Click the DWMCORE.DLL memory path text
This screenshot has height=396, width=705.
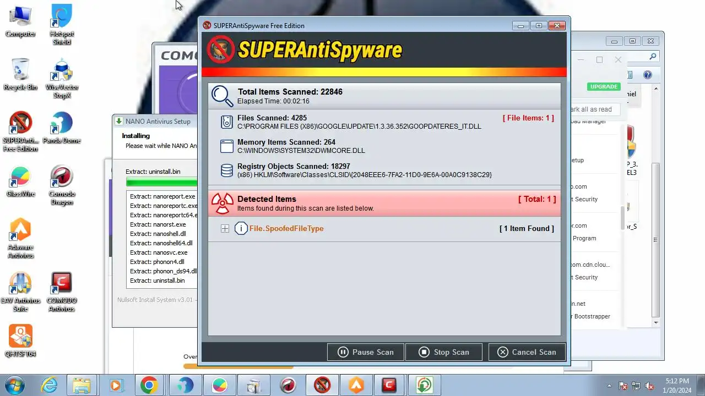(x=301, y=151)
